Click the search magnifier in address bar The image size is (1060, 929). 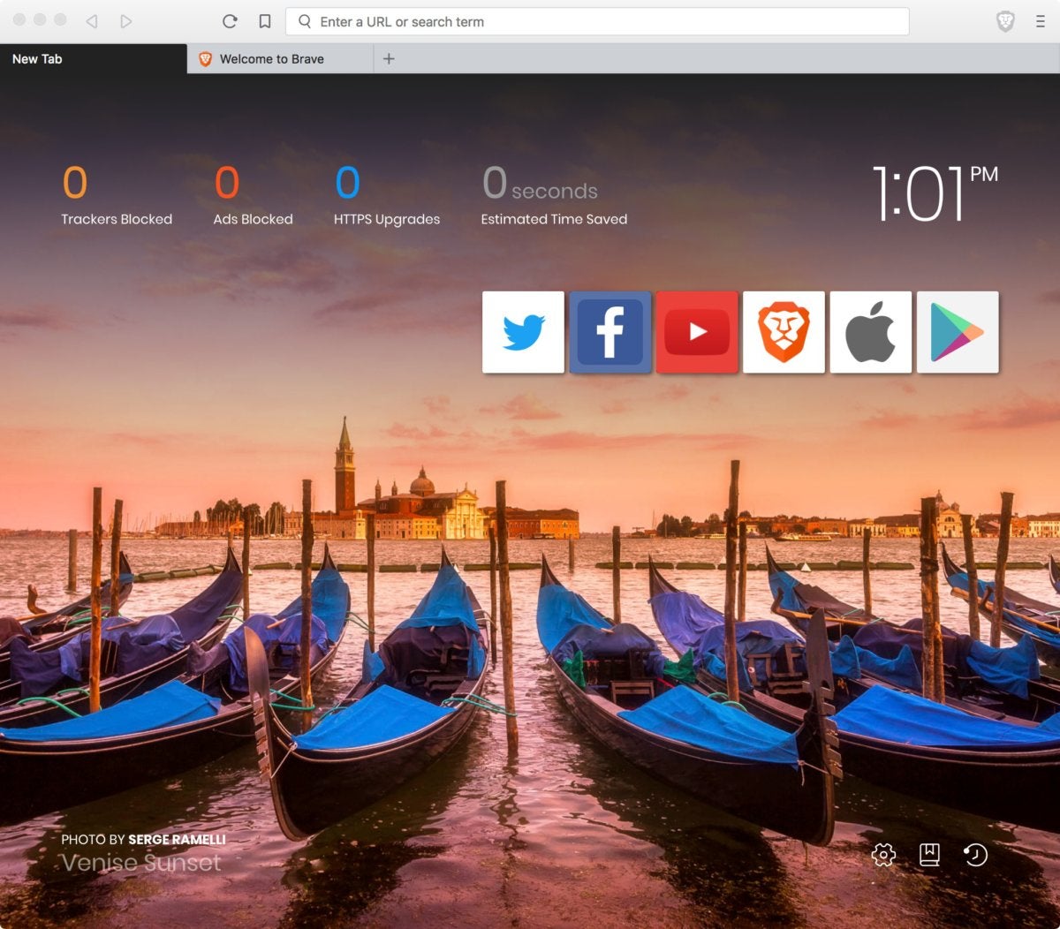[x=305, y=22]
